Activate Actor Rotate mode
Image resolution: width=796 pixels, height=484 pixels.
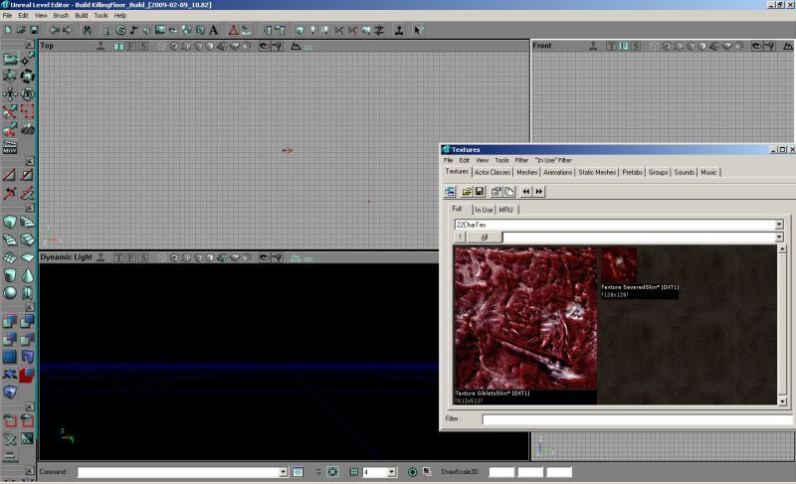(x=28, y=76)
